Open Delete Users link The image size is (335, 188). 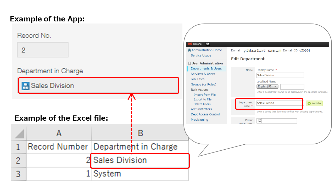tap(202, 104)
